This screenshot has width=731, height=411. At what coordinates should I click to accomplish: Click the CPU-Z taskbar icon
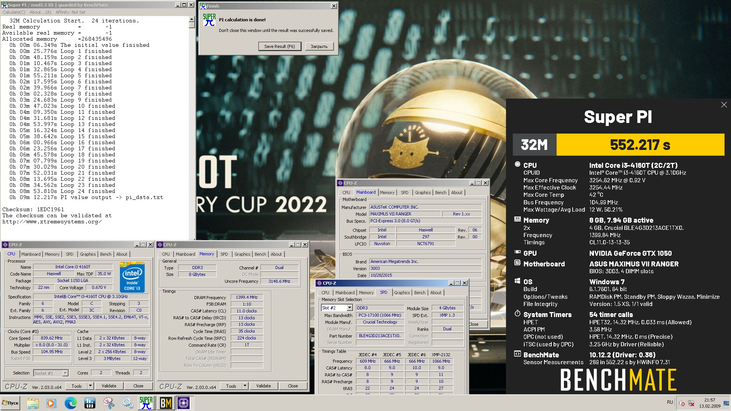click(184, 403)
